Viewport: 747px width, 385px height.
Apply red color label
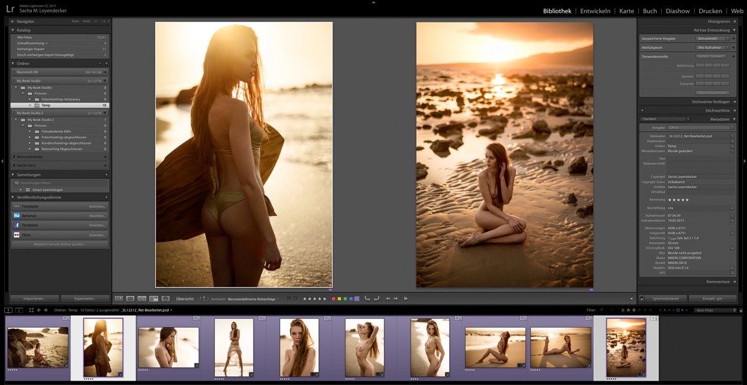pos(333,299)
